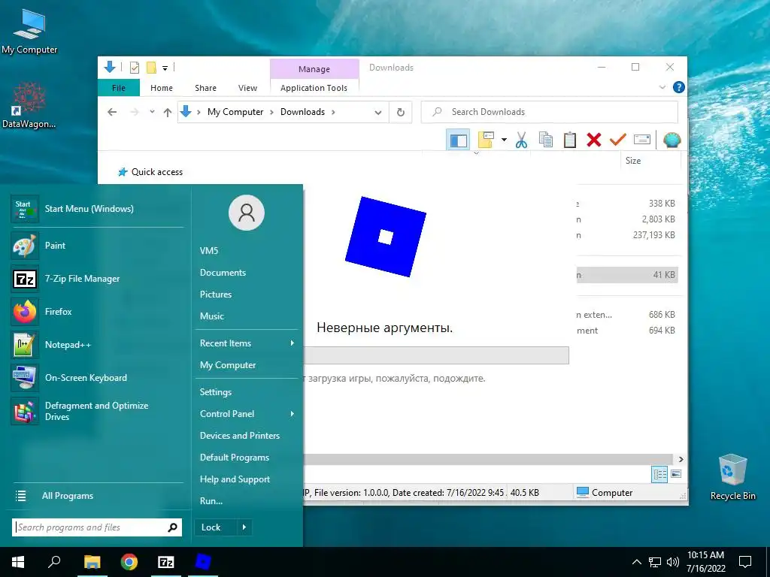Expand the ribbon chevron
Screen dimensions: 770x577
(662, 87)
